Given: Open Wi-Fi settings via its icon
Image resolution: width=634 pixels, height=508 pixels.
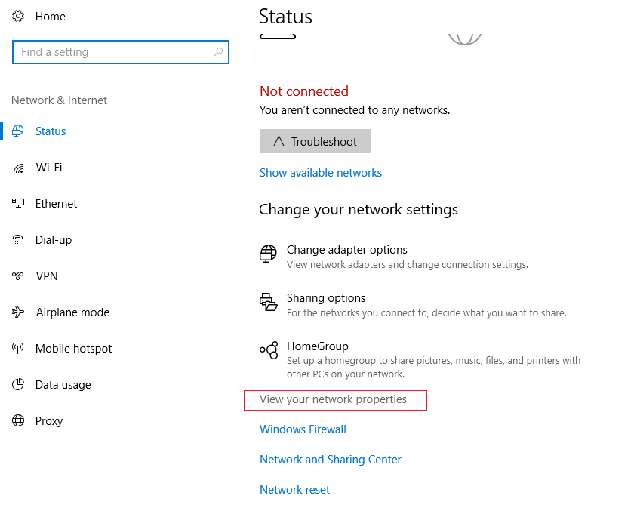Looking at the screenshot, I should 18,168.
